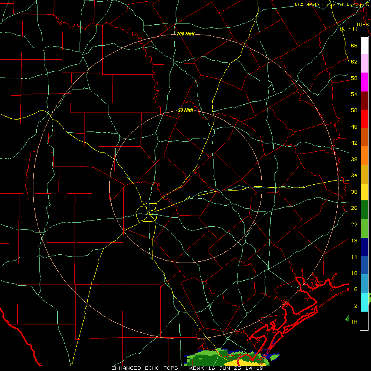
Task: Click the ENHANCED ECHO TOPS caption
Action: tap(145, 368)
